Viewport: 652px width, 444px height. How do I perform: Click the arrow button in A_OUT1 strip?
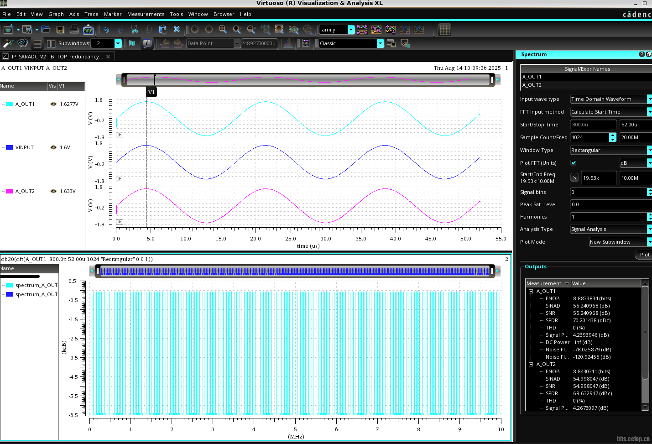120,135
